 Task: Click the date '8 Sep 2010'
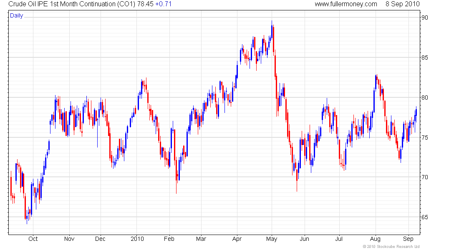tap(403, 4)
